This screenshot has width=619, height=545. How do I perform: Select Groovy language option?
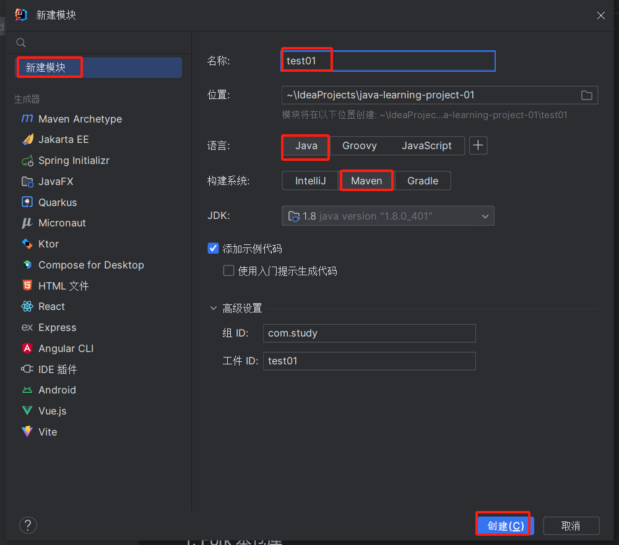point(360,145)
